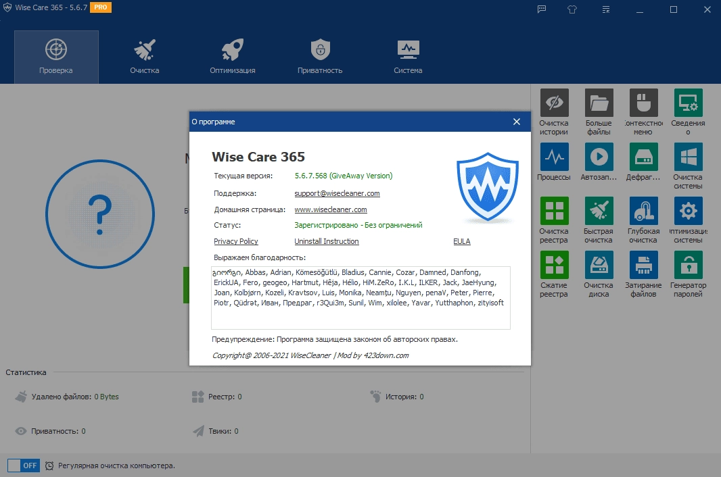Launch the Очистка истории tool
This screenshot has width=721, height=477.
554,112
